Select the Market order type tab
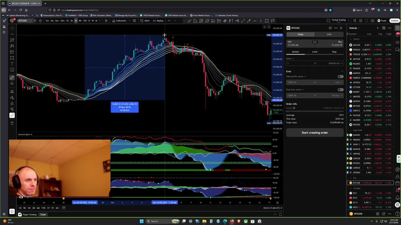 295,52
